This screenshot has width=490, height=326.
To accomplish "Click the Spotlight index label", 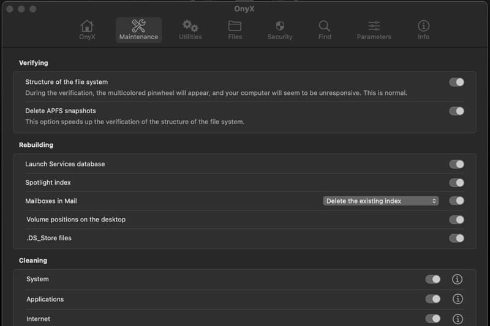I will (x=48, y=182).
